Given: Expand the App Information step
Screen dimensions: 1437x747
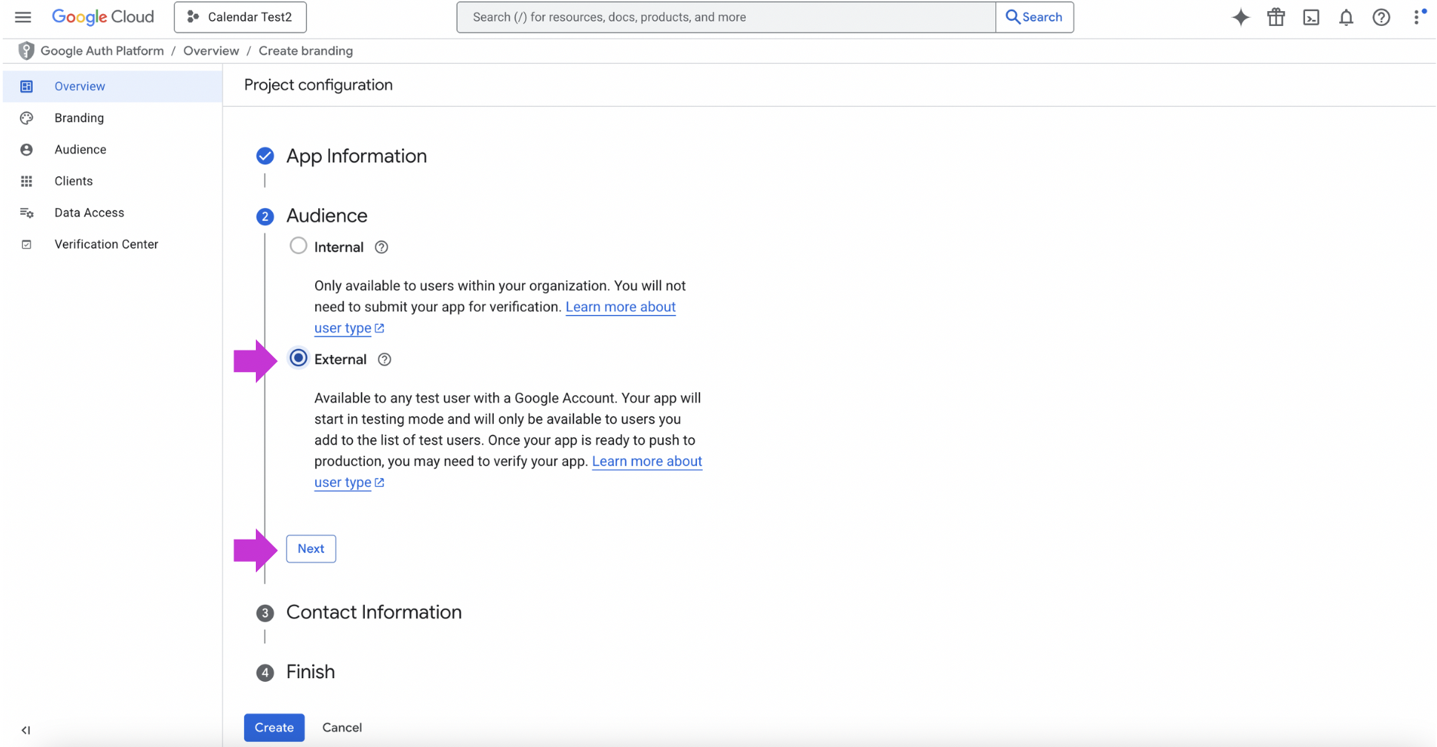Looking at the screenshot, I should [356, 156].
